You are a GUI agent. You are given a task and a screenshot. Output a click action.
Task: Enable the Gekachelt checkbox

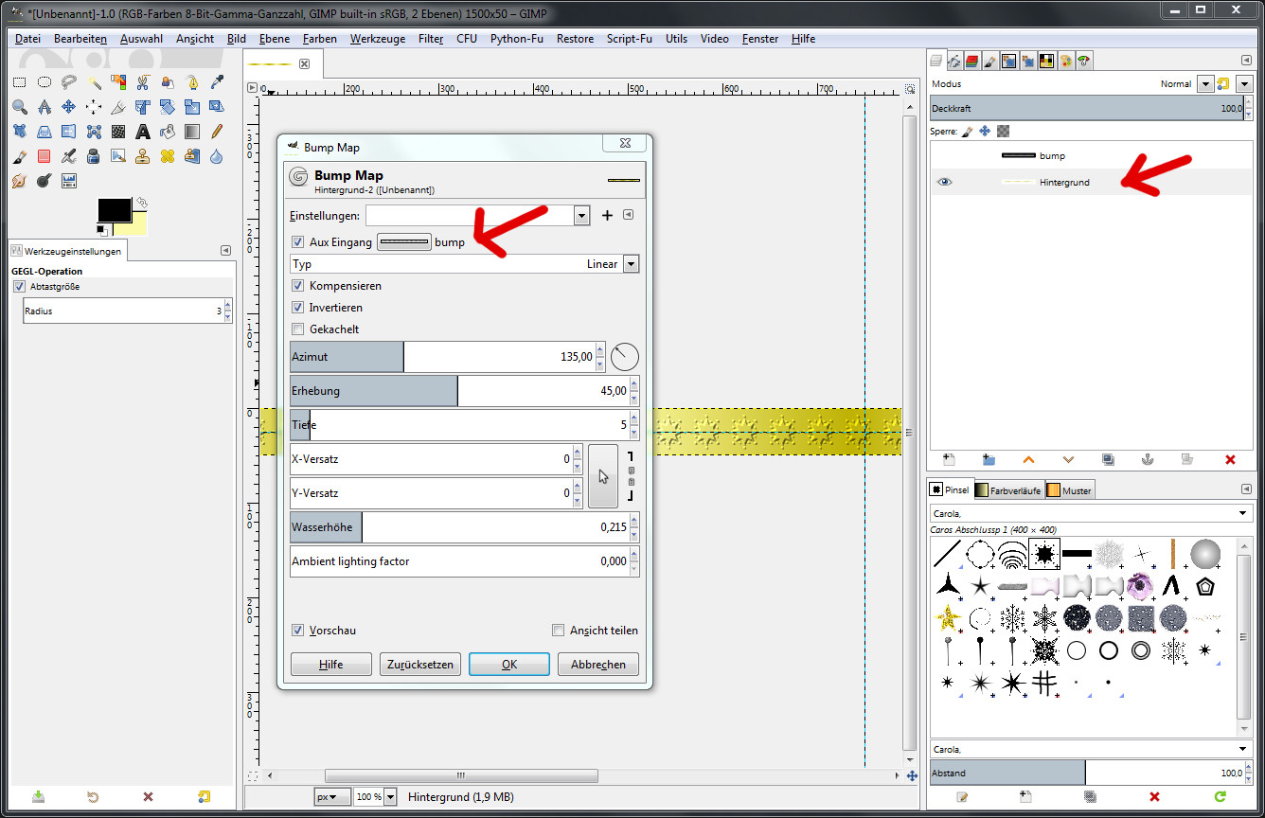click(x=298, y=329)
